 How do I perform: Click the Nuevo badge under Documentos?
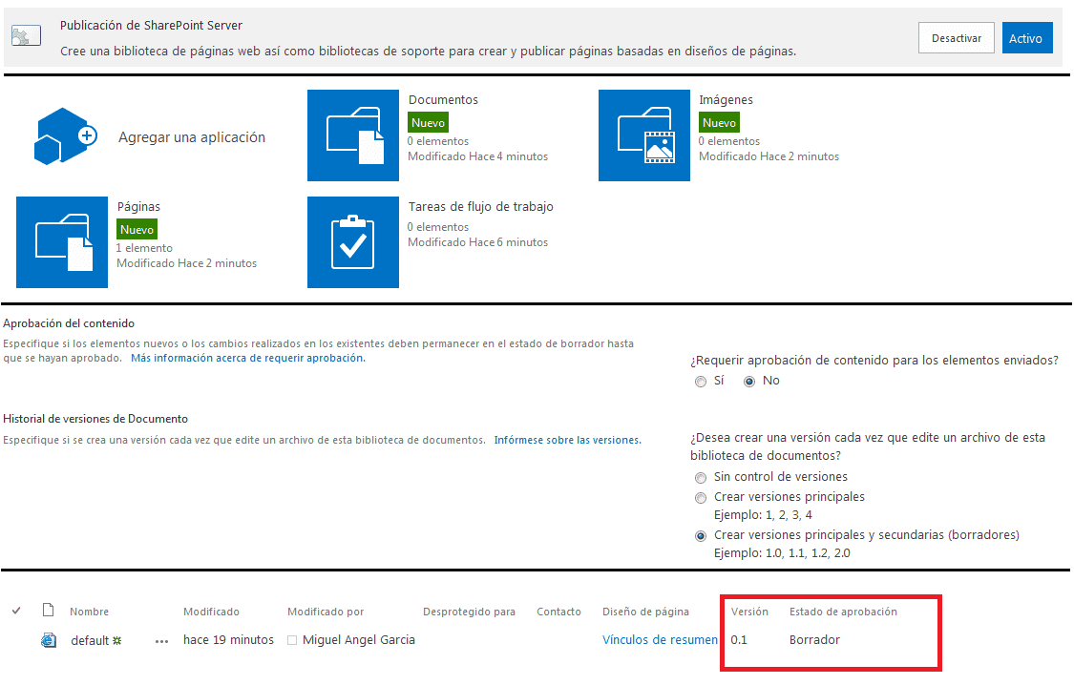pos(428,123)
